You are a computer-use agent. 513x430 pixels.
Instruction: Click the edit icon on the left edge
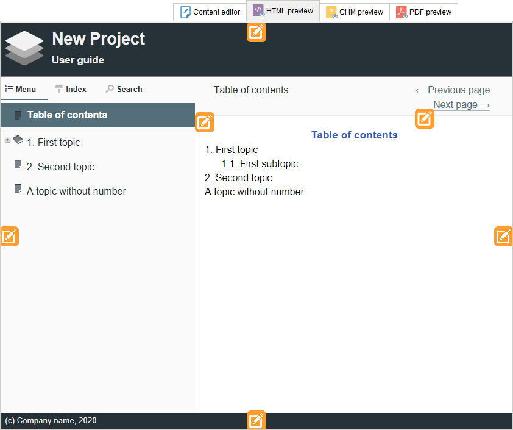tap(9, 236)
